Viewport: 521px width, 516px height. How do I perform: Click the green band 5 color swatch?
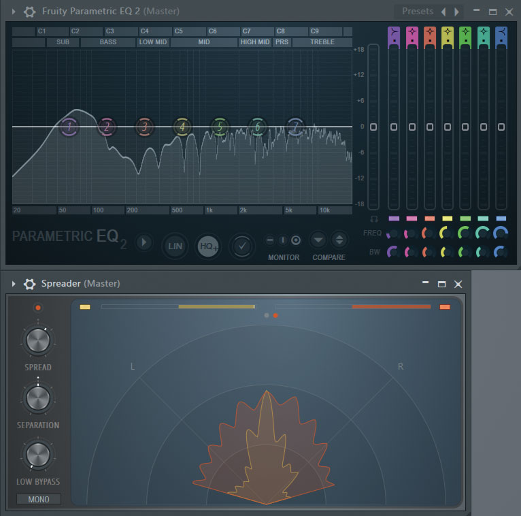(465, 219)
